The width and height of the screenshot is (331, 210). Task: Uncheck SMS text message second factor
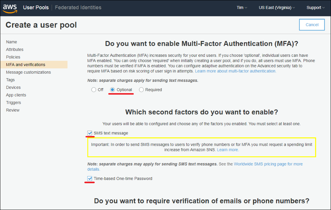pos(89,133)
